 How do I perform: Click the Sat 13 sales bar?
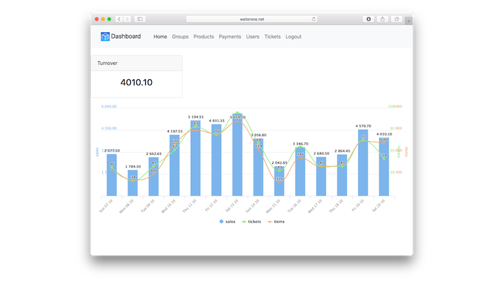coord(238,158)
